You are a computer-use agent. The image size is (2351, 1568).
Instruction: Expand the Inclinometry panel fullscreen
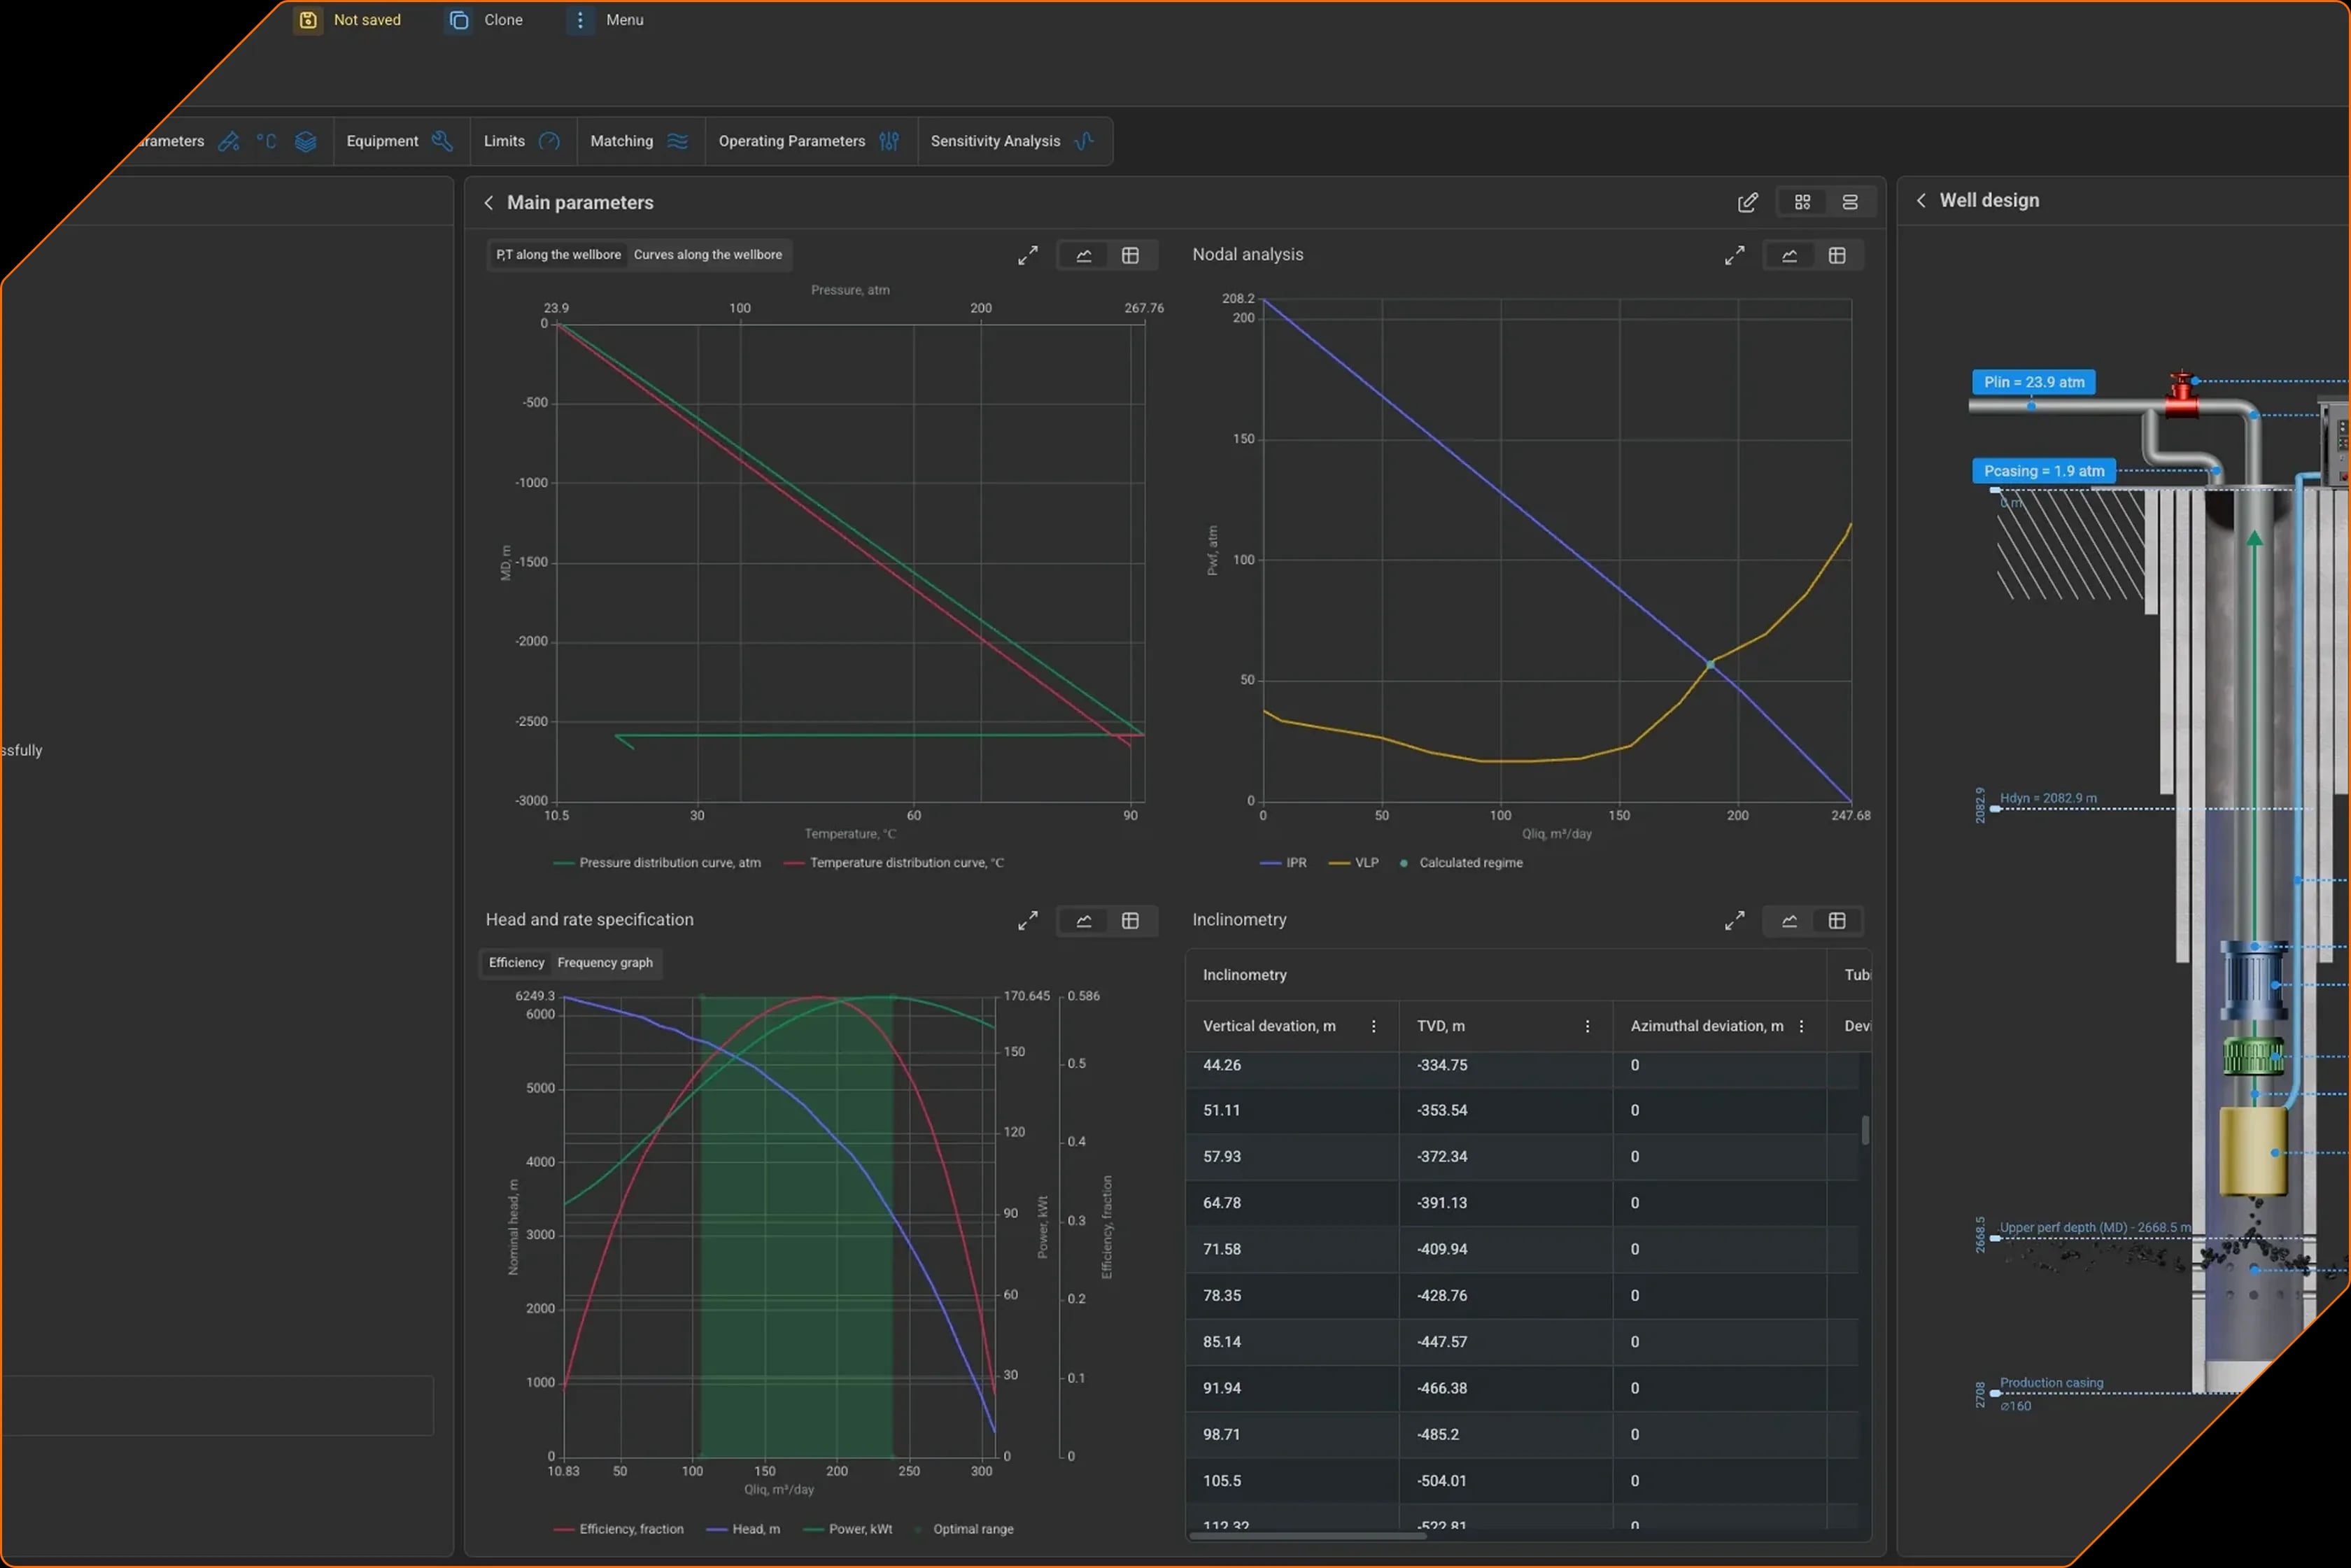pyautogui.click(x=1734, y=920)
